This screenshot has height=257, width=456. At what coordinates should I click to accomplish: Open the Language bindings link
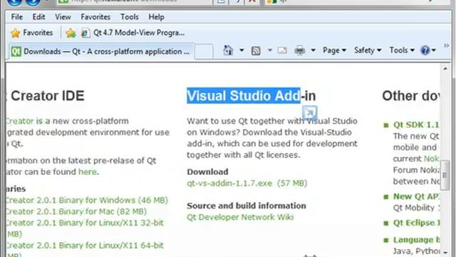[416, 240]
